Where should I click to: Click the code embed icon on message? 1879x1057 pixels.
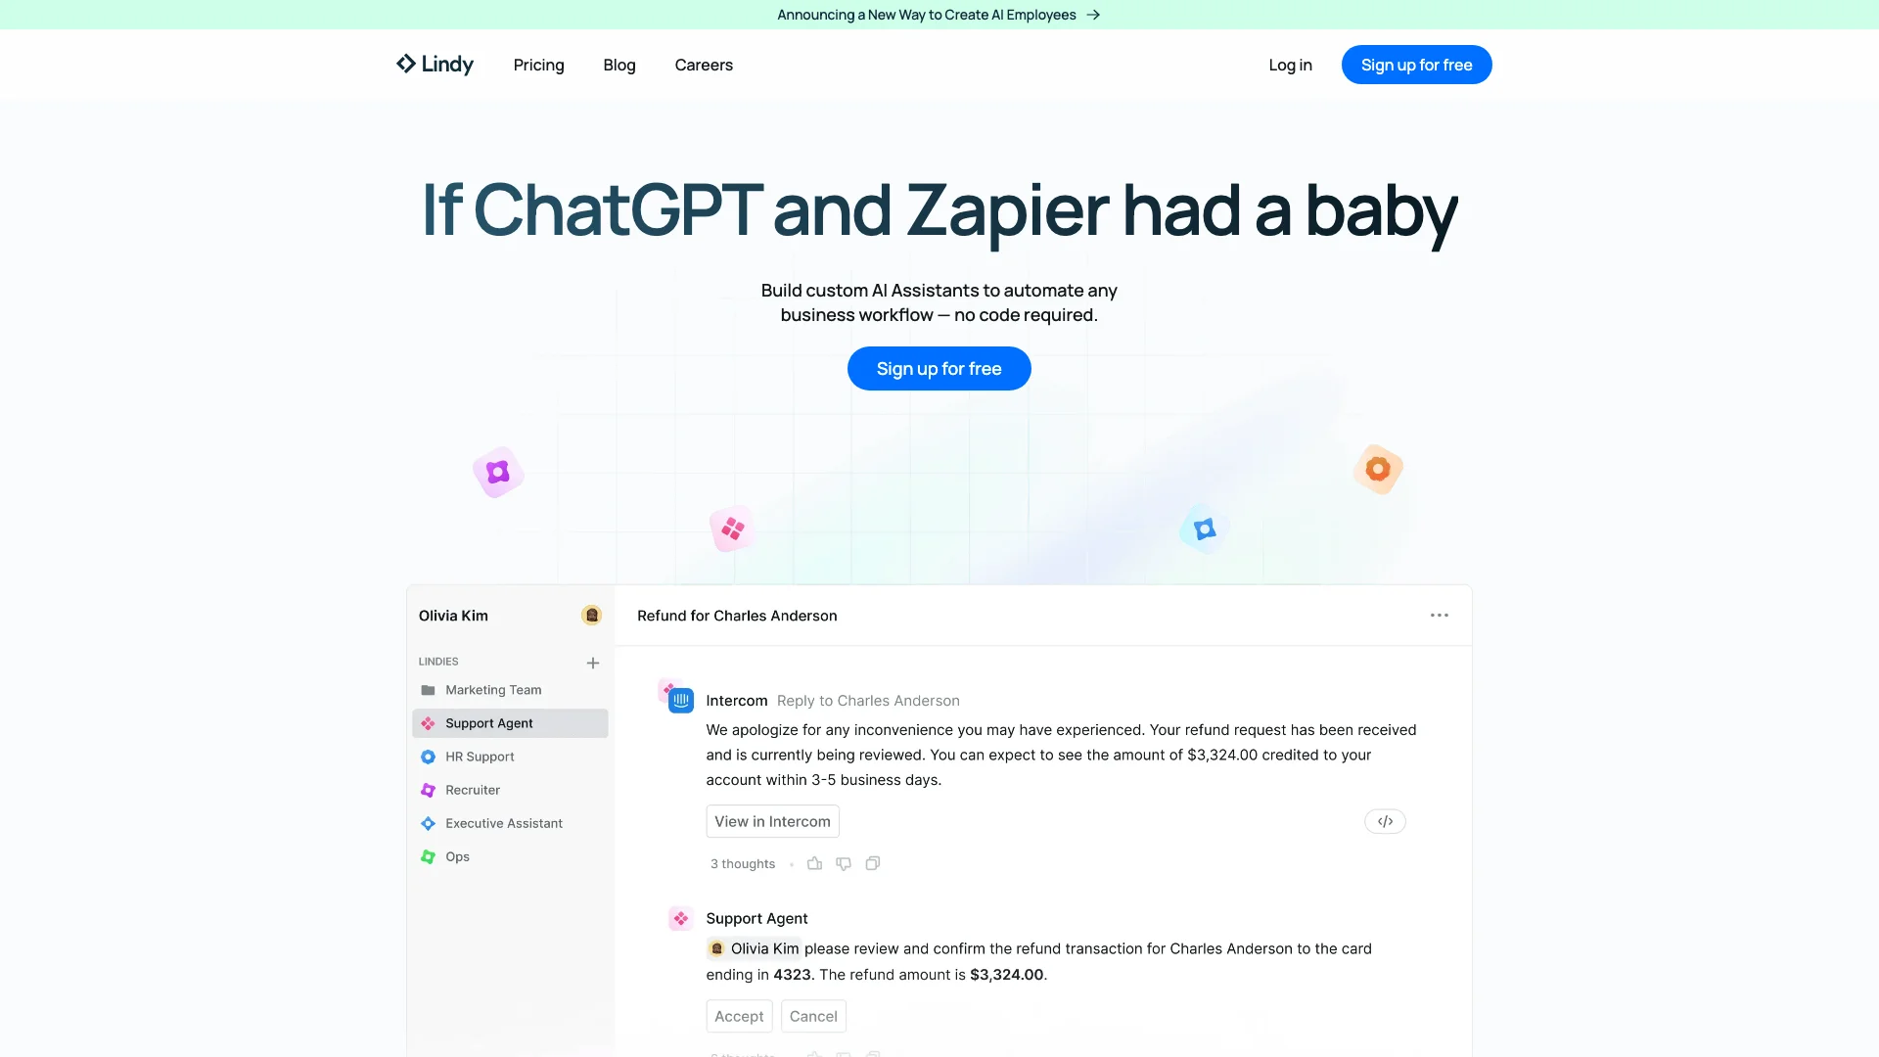(x=1385, y=821)
